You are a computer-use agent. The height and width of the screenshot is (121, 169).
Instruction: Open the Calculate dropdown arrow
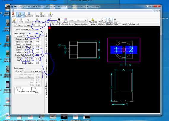click(34, 15)
